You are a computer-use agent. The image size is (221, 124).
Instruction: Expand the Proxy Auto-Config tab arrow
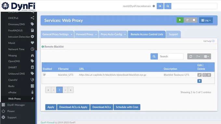pyautogui.click(x=125, y=34)
